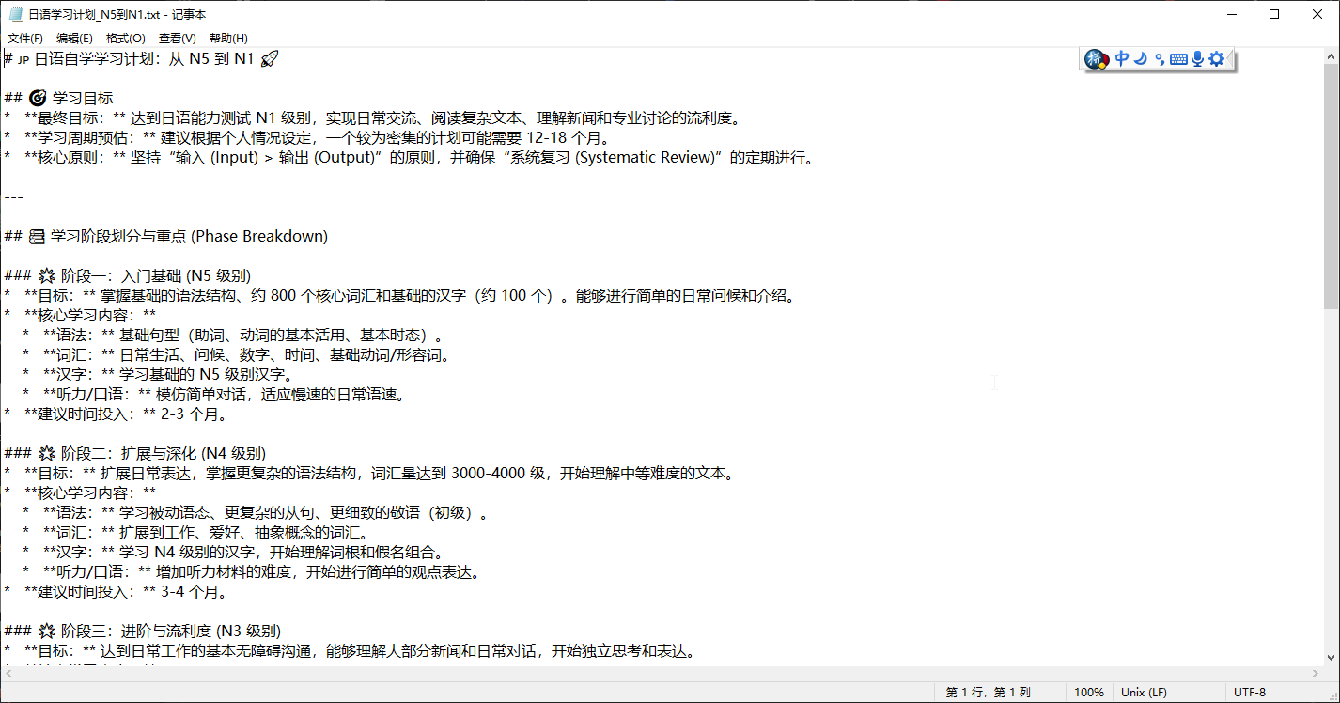Click the UTF-8 encoding status entry
This screenshot has height=703, width=1340.
click(x=1250, y=693)
